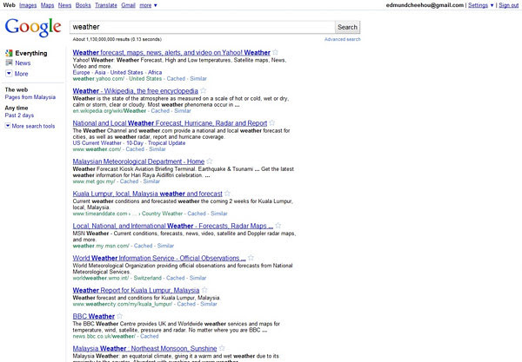522x362 pixels.
Task: Open the Settings dropdown arrow
Action: pyautogui.click(x=492, y=5)
